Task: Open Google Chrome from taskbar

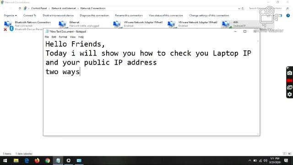Action: [x=48, y=160]
